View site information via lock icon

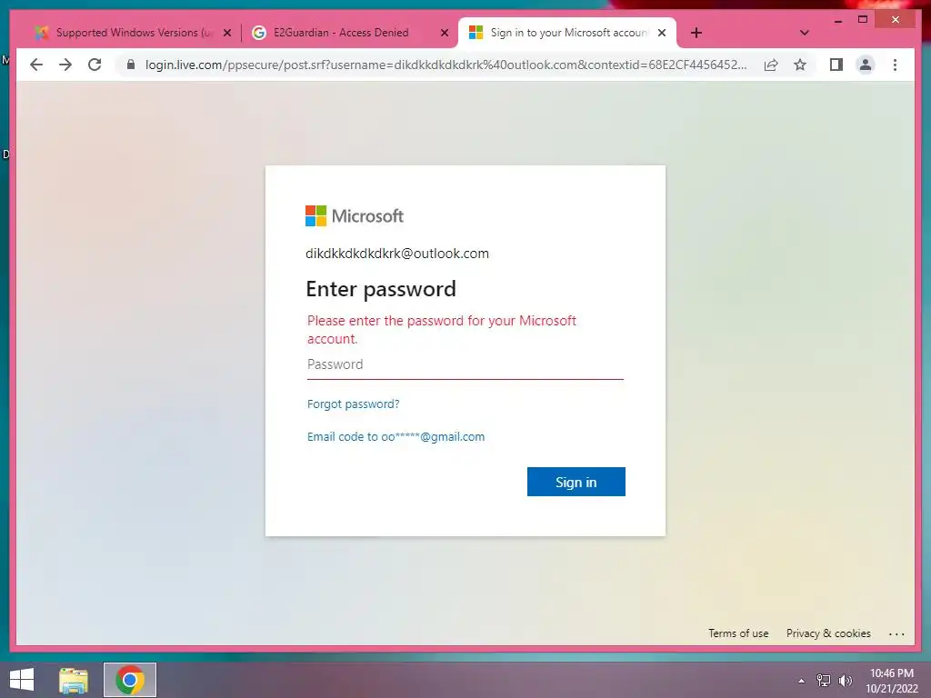[131, 65]
